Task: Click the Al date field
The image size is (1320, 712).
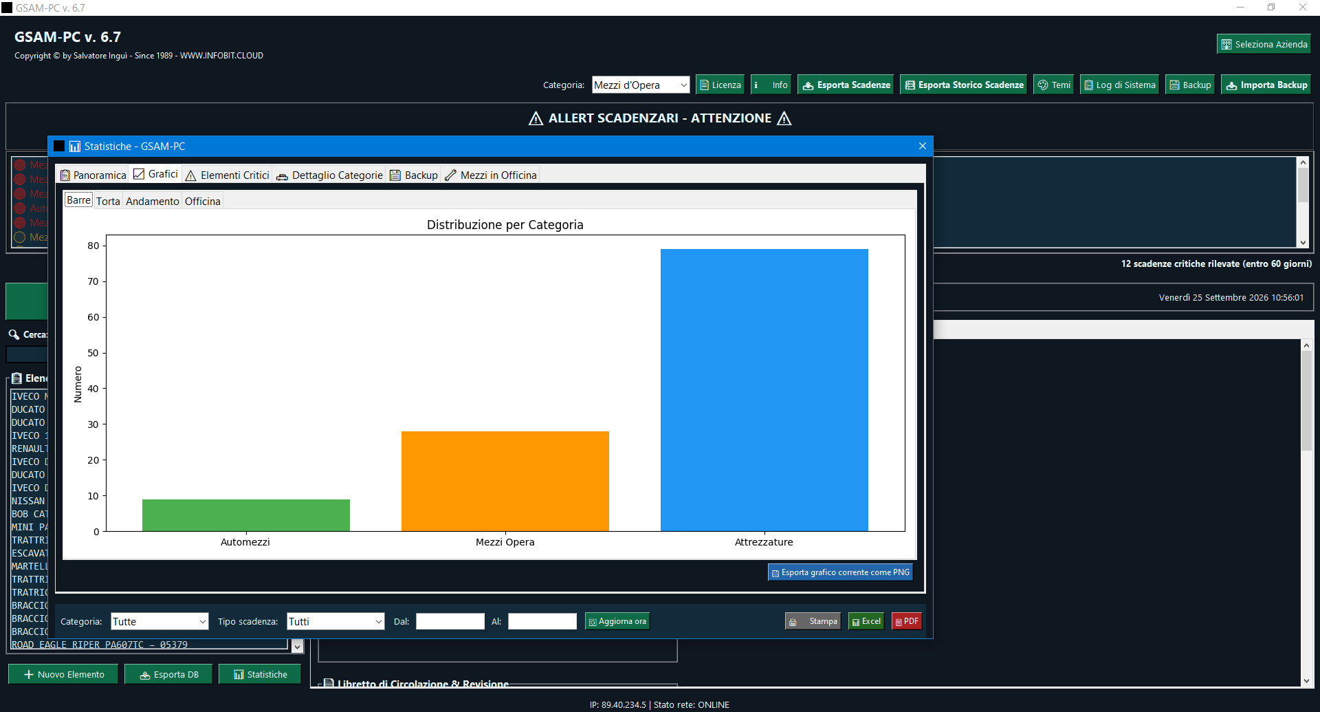Action: [542, 621]
